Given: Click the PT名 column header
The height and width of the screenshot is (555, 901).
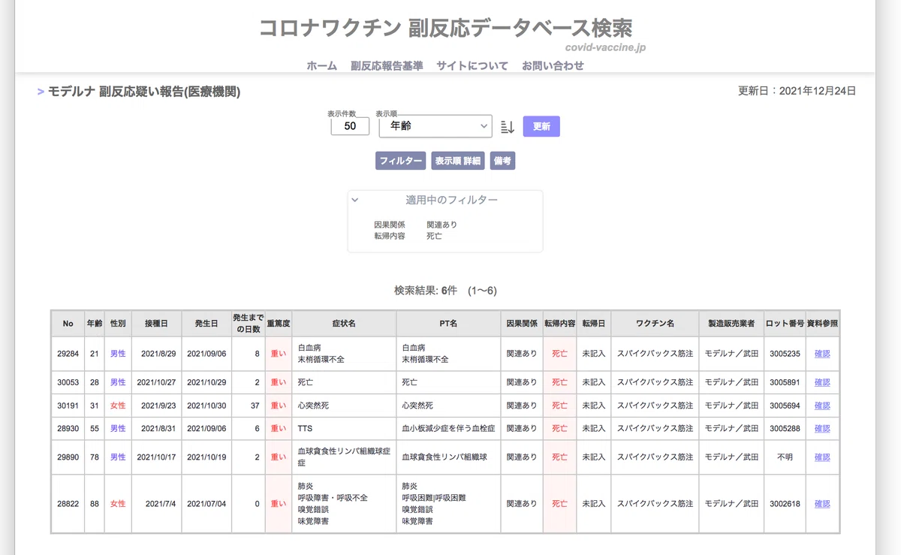Looking at the screenshot, I should point(449,324).
